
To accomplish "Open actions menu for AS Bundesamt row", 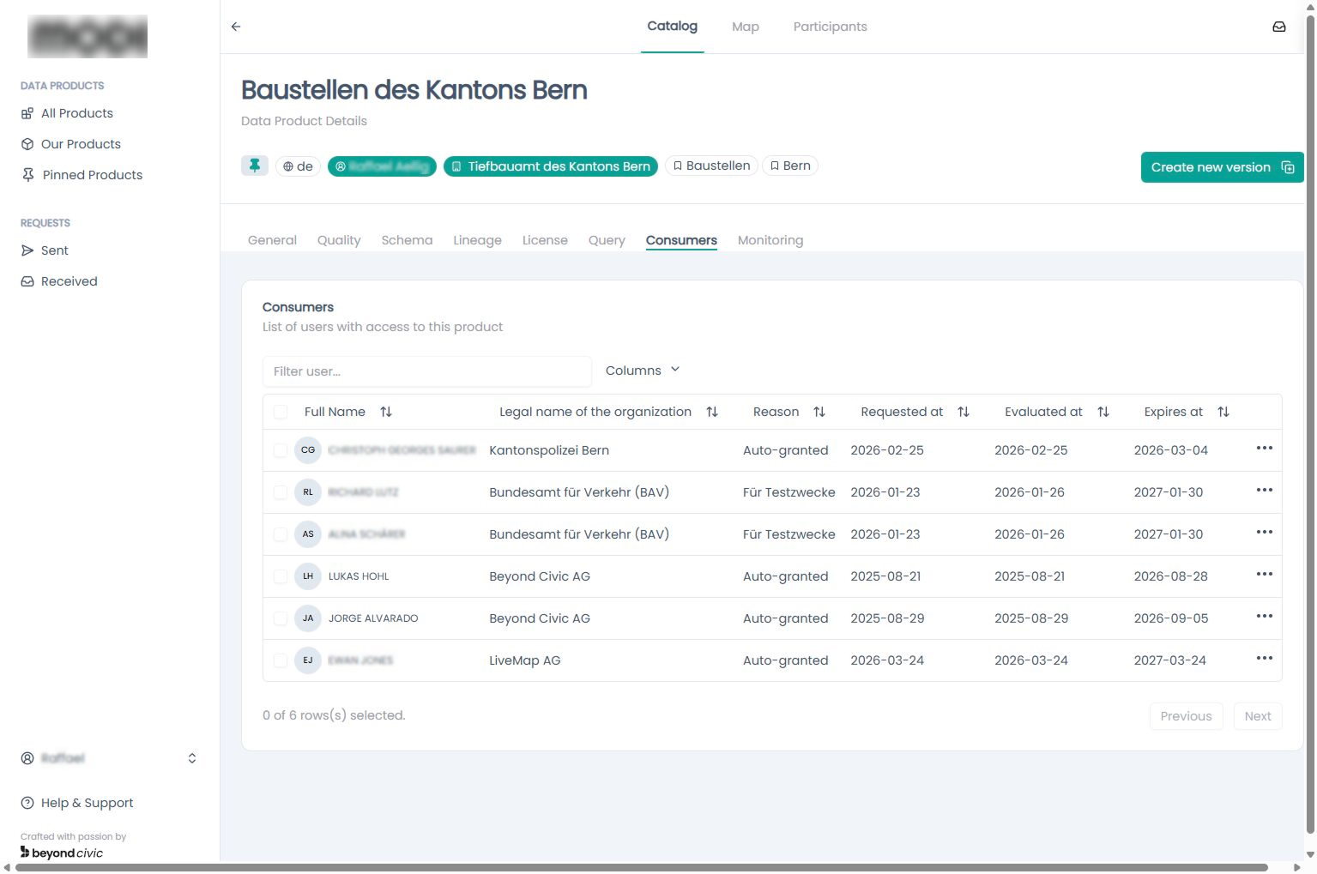I will [x=1264, y=533].
